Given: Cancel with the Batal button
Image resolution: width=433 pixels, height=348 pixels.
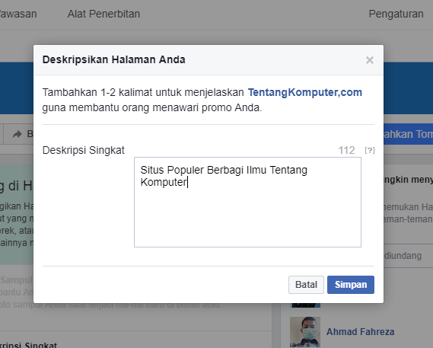Looking at the screenshot, I should pos(306,285).
